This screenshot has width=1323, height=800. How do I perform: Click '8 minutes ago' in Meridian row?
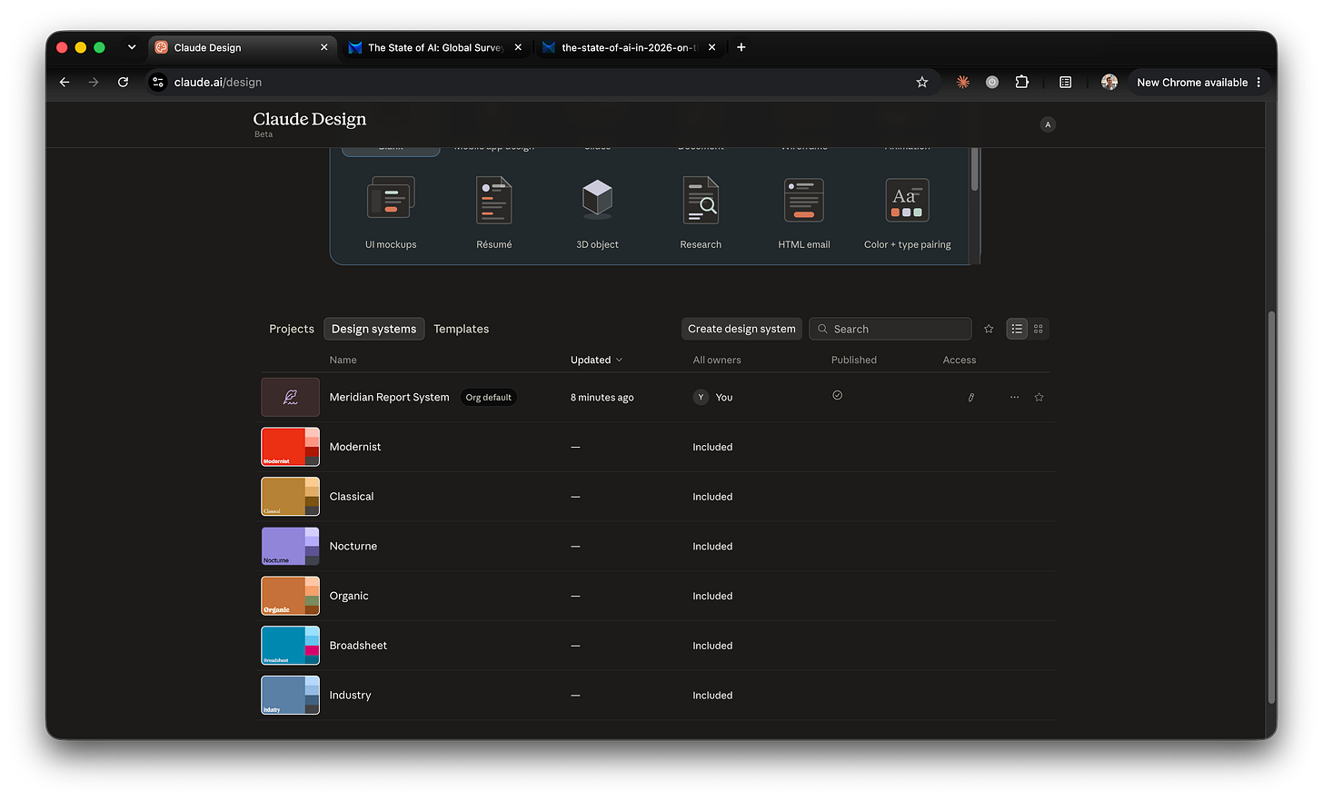[x=602, y=397]
